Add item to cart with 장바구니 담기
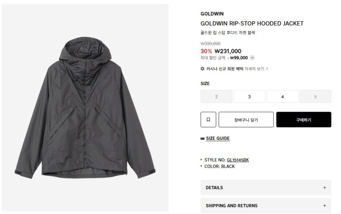341x214 pixels. (246, 120)
